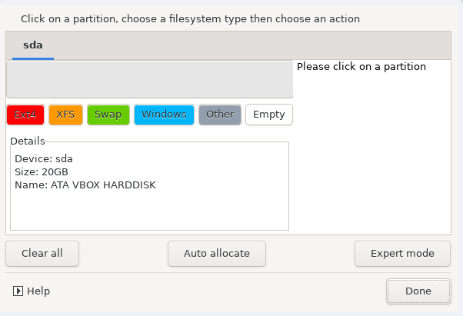Choose the red Ext4 filesystem type
The width and height of the screenshot is (463, 316).
click(25, 115)
